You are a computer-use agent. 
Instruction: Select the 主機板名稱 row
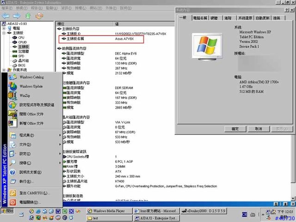(101, 39)
